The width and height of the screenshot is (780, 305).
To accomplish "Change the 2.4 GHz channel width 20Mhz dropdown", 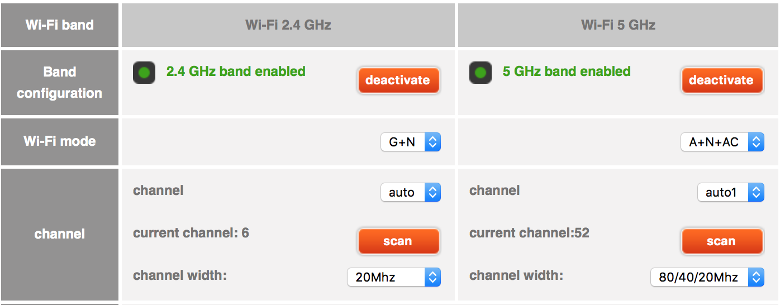I will tap(394, 277).
